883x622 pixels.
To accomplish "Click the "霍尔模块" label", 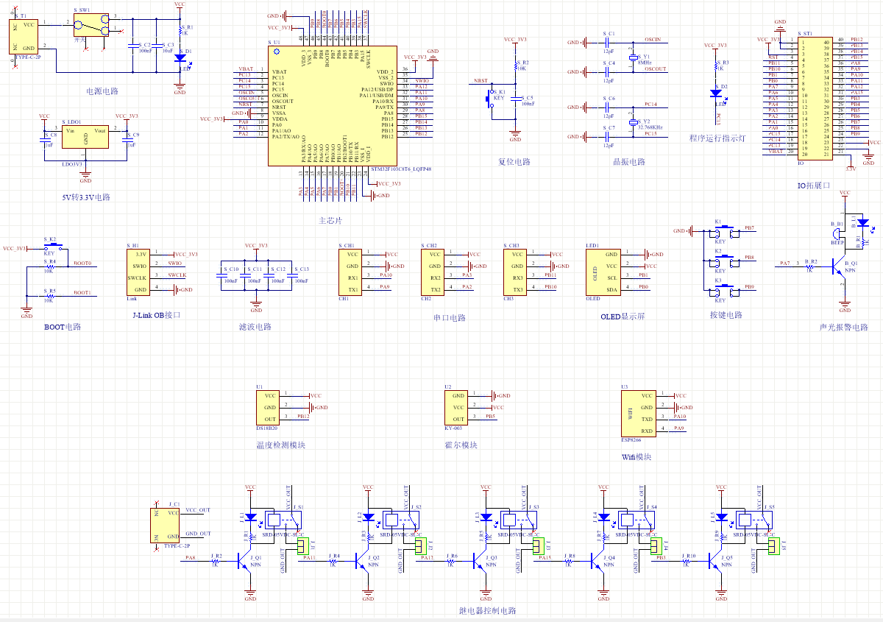I will tap(461, 445).
